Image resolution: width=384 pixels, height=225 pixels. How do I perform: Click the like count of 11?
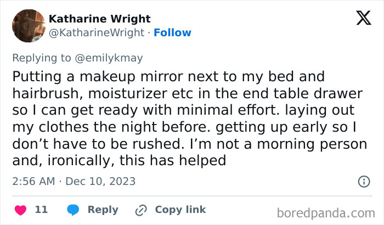[41, 210]
